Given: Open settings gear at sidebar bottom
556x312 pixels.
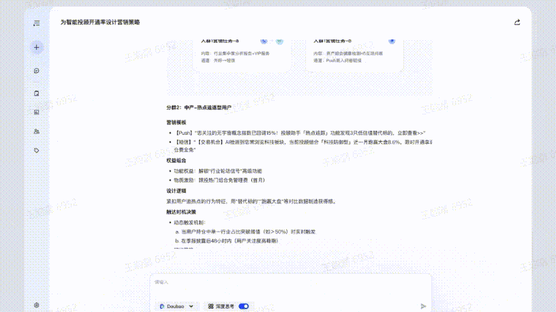Looking at the screenshot, I should [37, 305].
